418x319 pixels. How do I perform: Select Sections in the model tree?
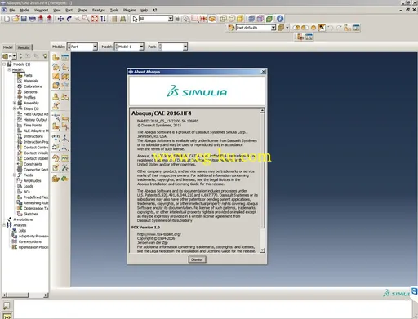tap(30, 92)
